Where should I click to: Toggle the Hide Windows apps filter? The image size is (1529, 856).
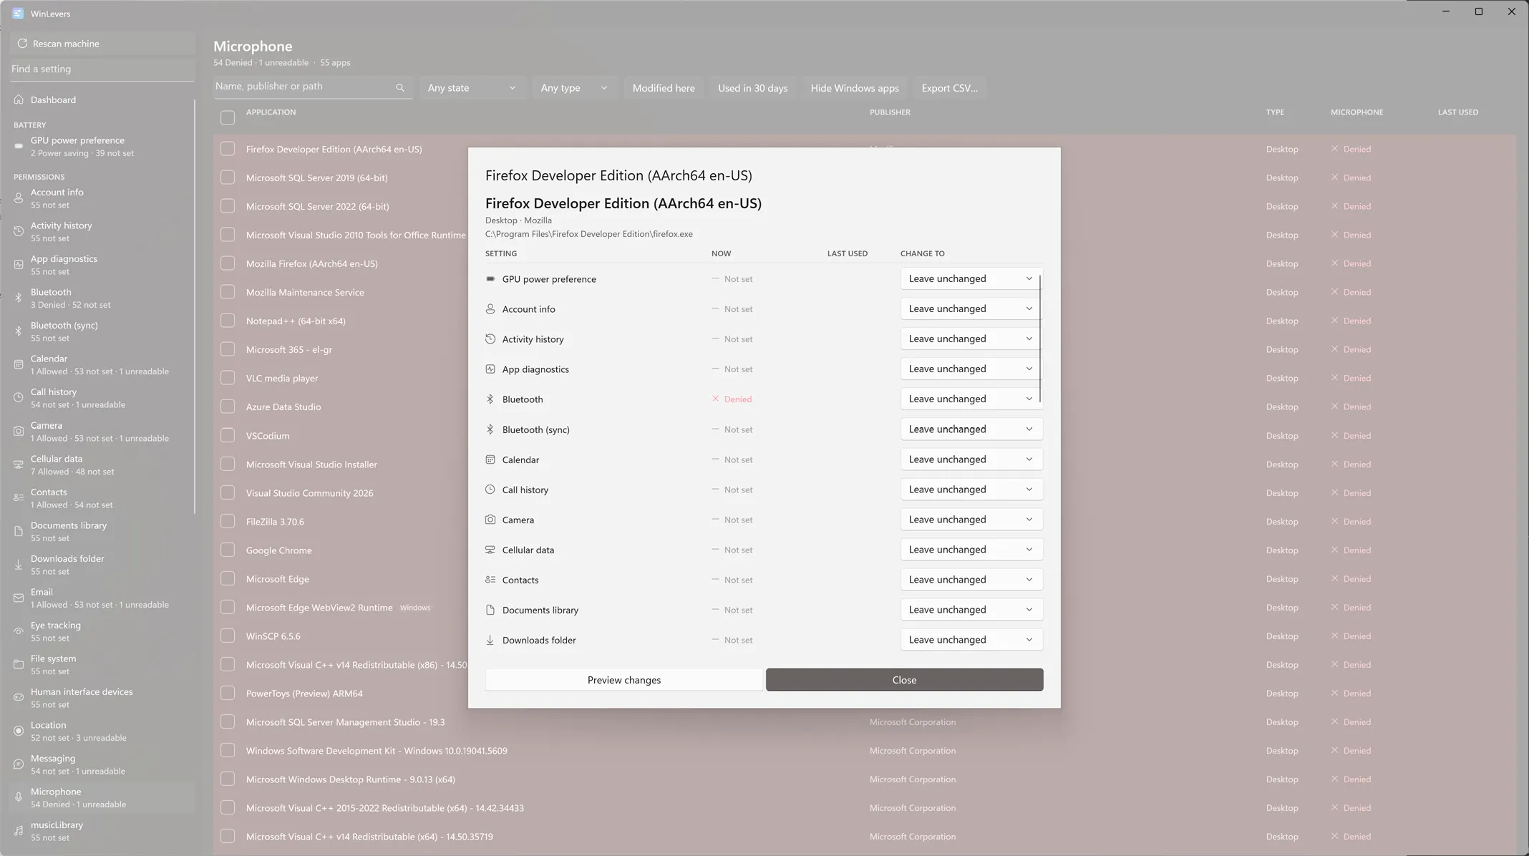pos(855,88)
